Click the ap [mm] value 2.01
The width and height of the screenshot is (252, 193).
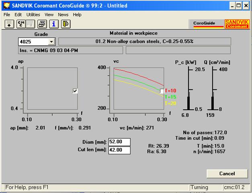[x=40, y=128]
